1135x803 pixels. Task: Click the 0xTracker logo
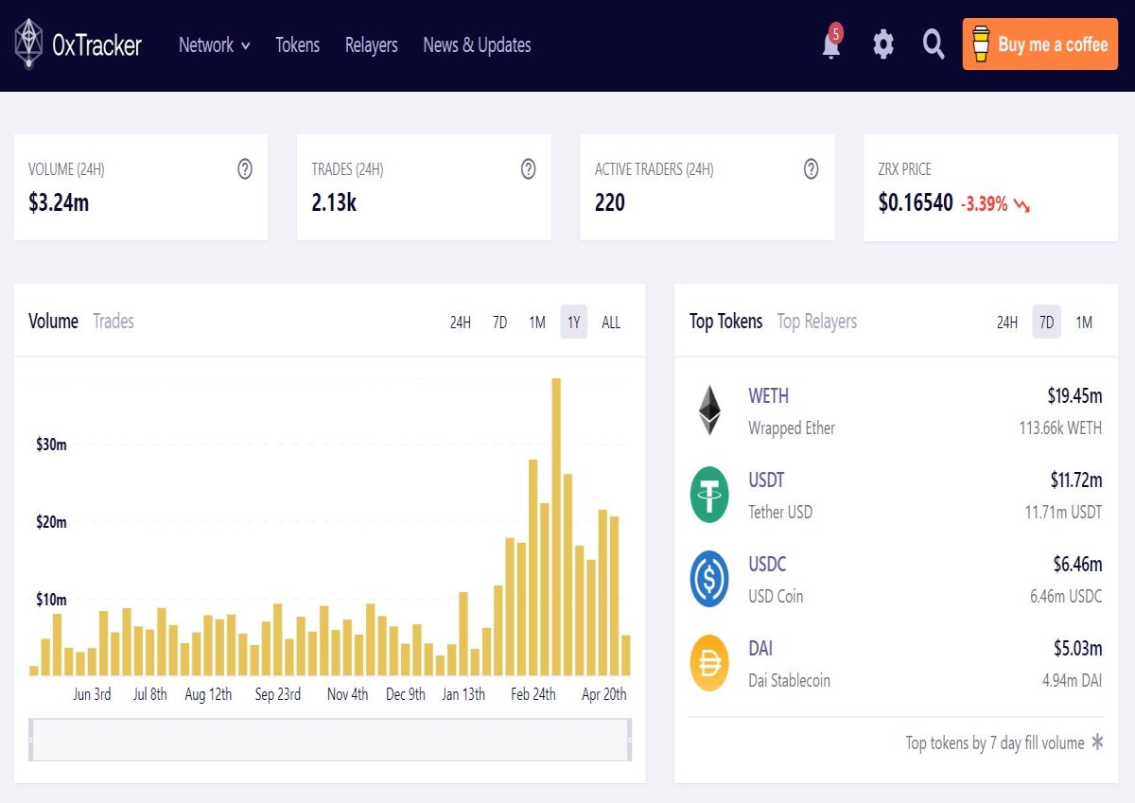point(78,44)
